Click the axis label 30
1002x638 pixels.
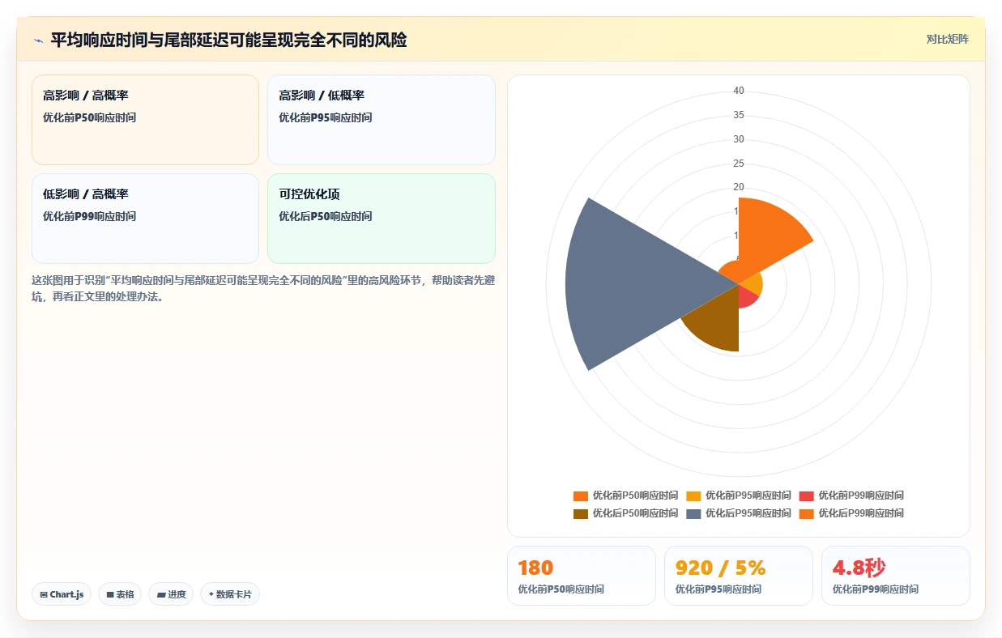[x=739, y=139]
